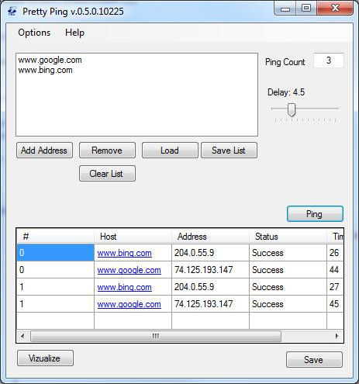The width and height of the screenshot is (359, 384).
Task: Sort by the Status column header
Action: 288,237
